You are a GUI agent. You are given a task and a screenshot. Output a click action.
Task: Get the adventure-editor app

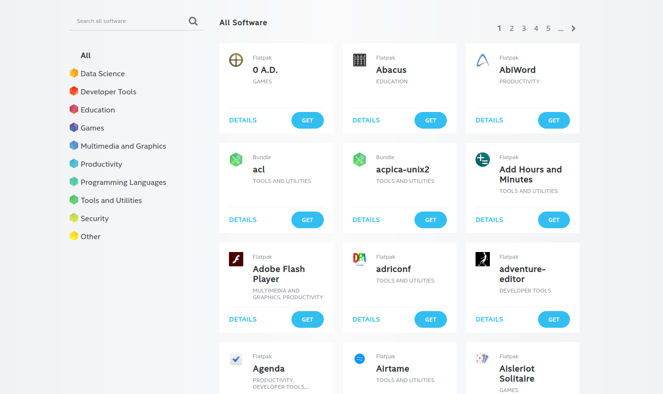click(x=554, y=320)
